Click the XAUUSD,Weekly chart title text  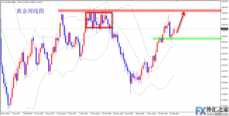tap(10, 2)
